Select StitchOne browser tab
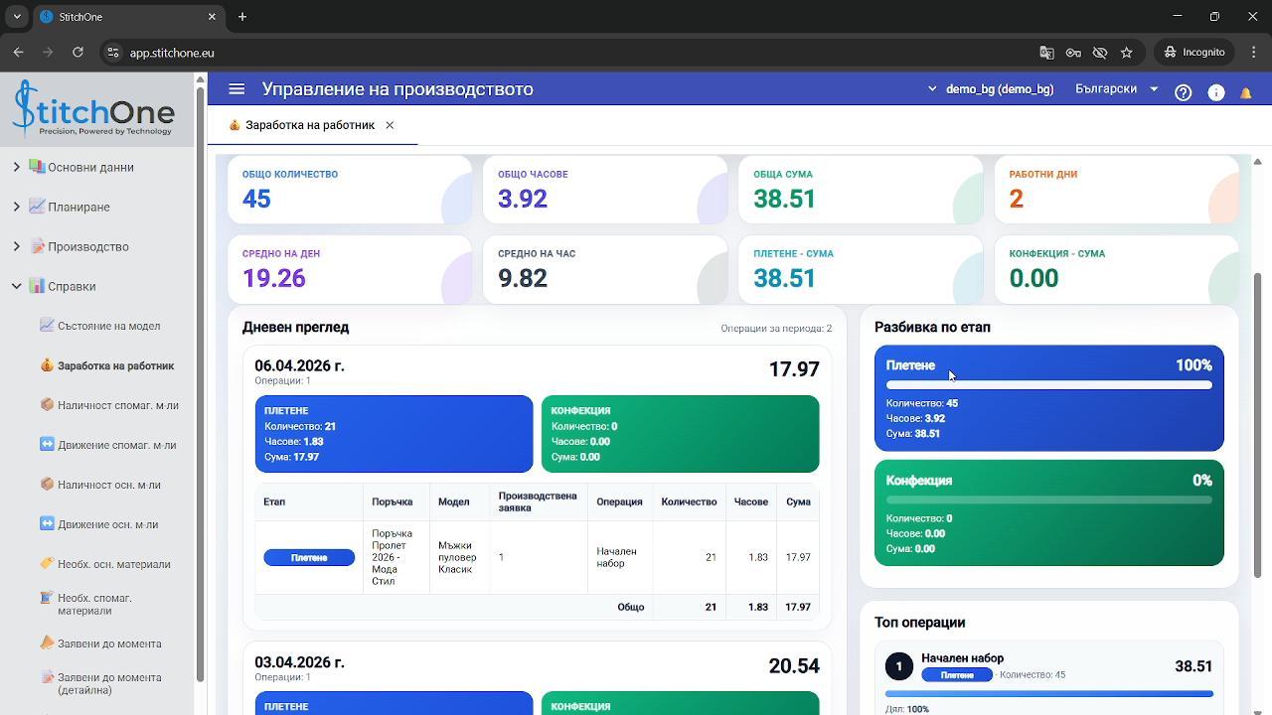 (x=129, y=17)
